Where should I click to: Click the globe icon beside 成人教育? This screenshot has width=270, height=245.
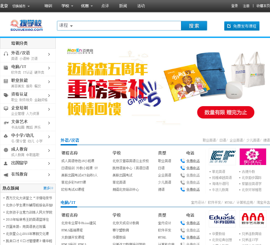[x=6, y=150]
